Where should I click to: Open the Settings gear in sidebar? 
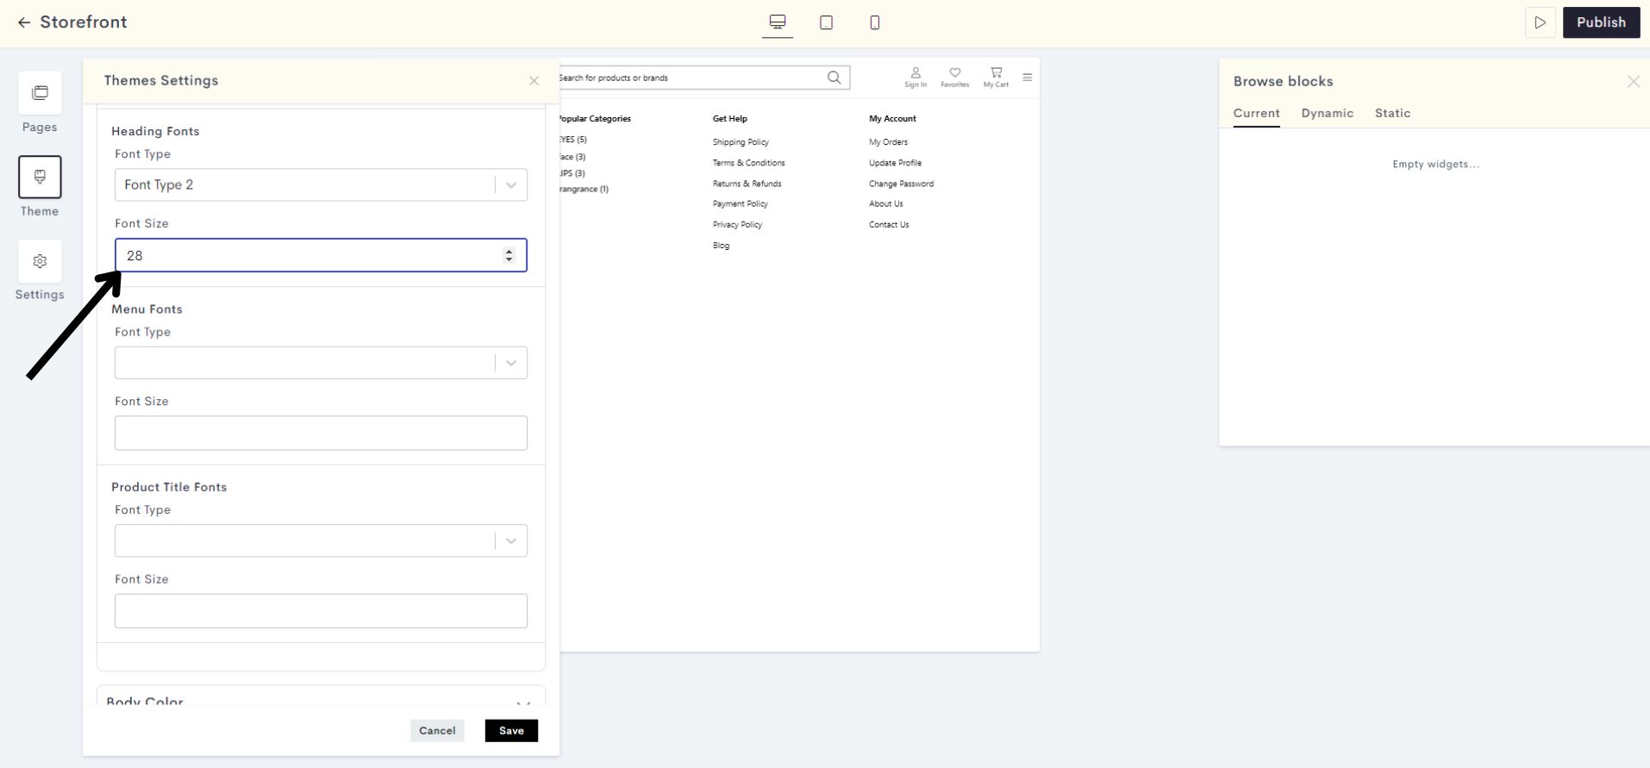pos(40,261)
